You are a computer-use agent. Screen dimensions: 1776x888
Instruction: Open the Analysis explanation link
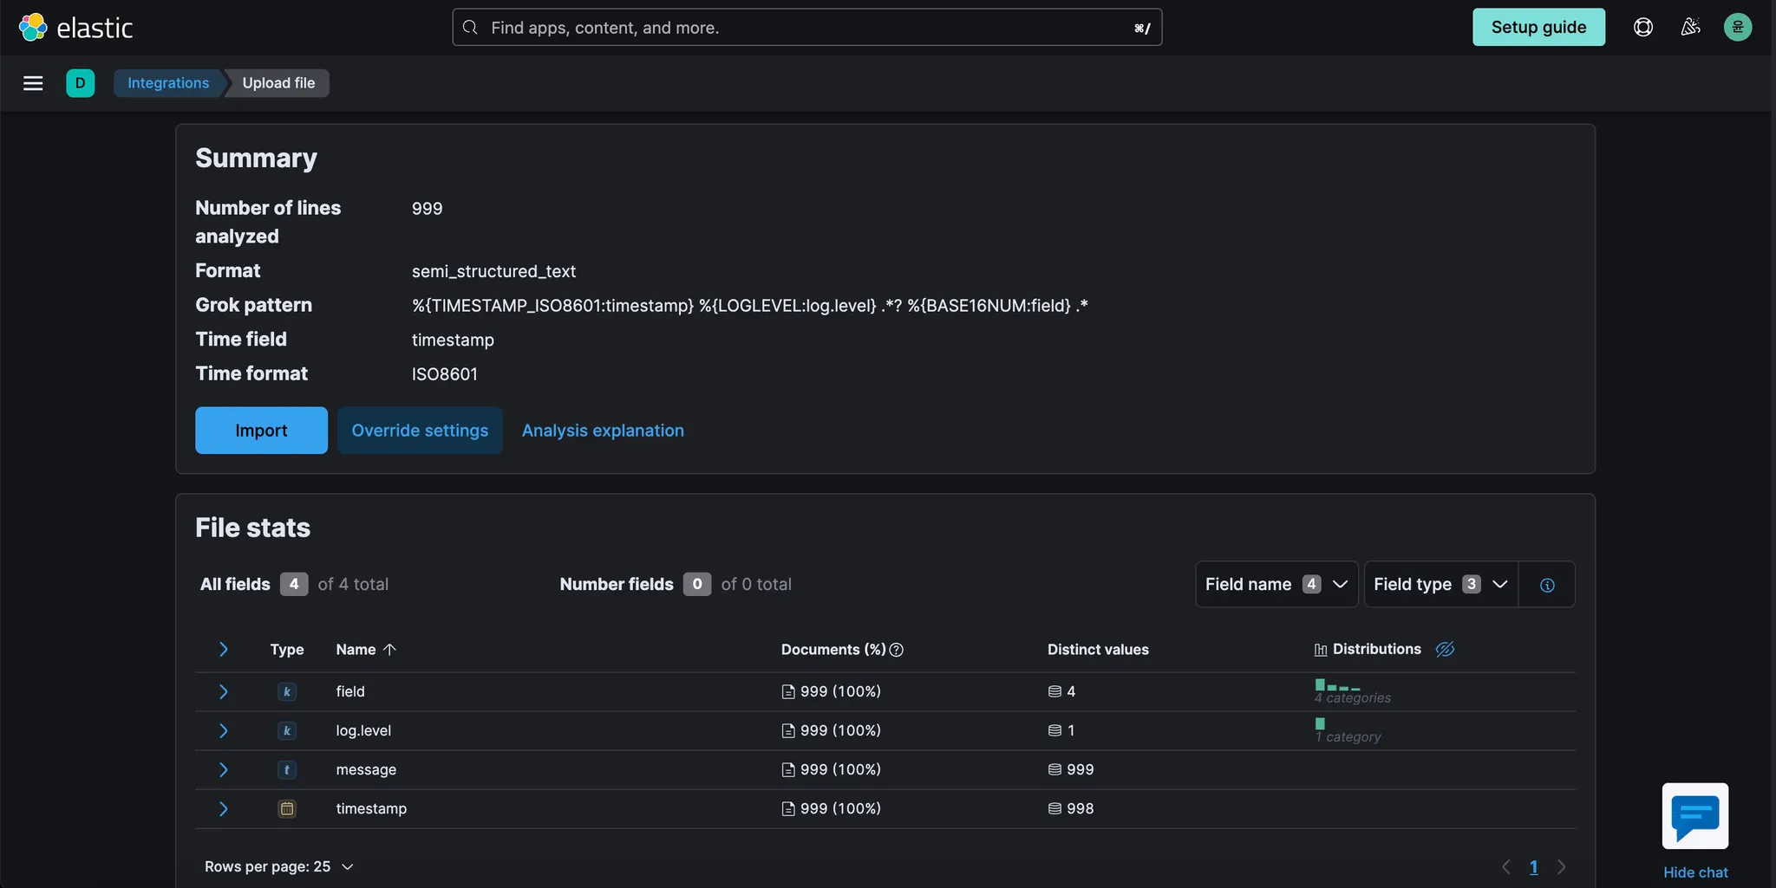click(603, 431)
